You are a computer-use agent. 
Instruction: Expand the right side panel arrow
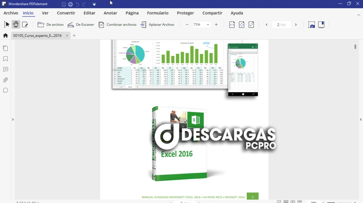click(x=361, y=120)
